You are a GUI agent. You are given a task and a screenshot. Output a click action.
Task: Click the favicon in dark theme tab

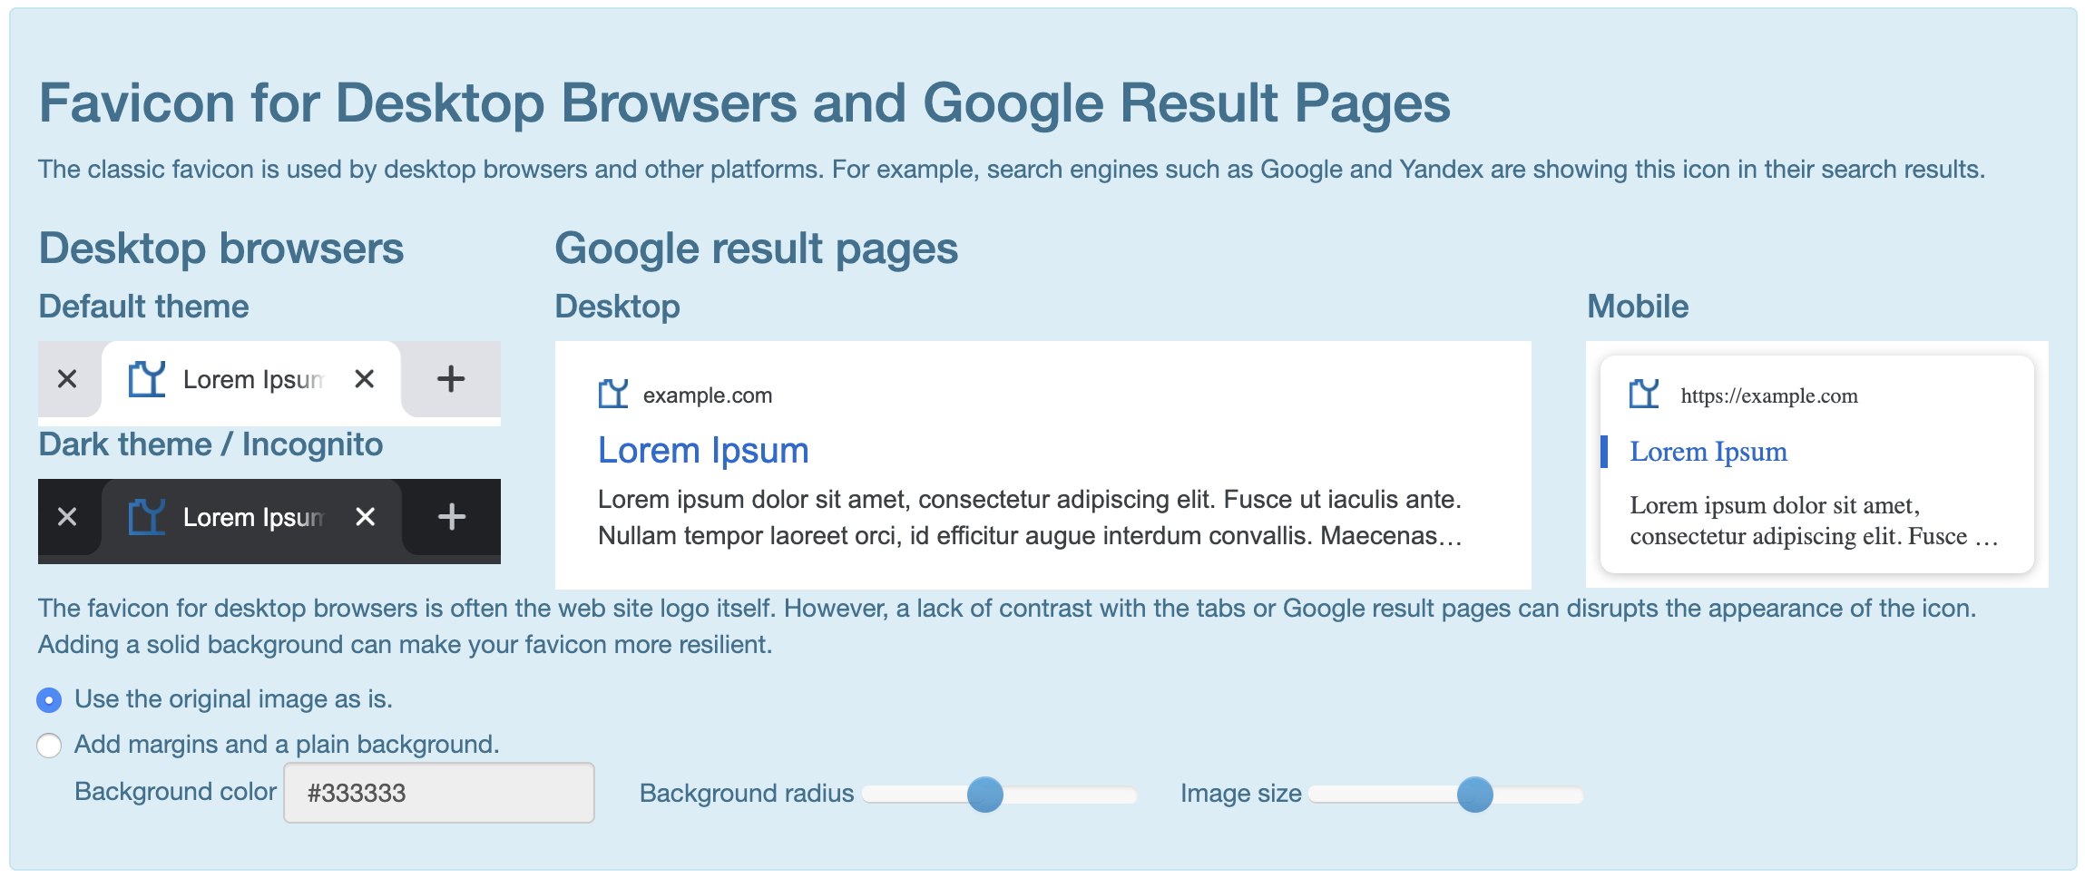click(147, 517)
